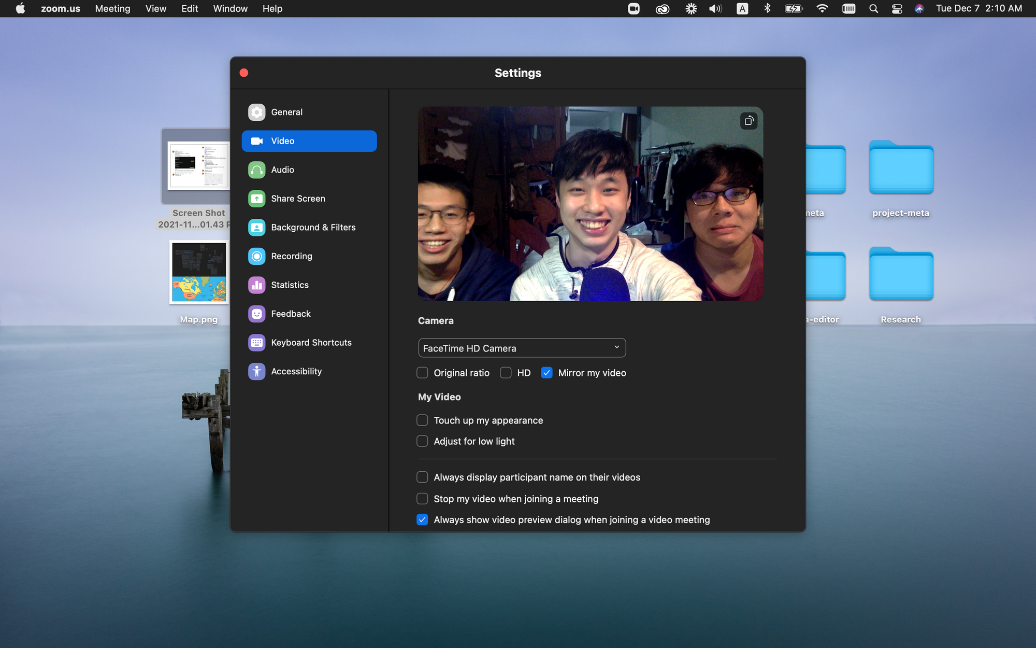The height and width of the screenshot is (648, 1036).
Task: Check Stop my video when joining
Action: (423, 499)
